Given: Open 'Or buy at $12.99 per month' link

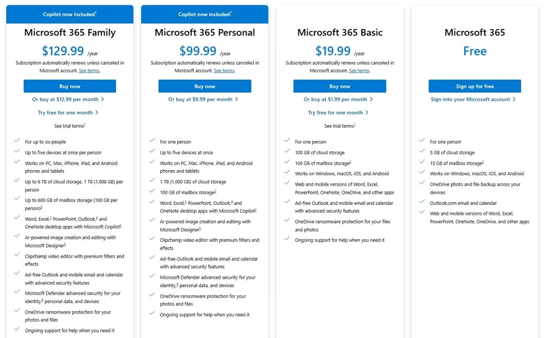Looking at the screenshot, I should tap(65, 99).
